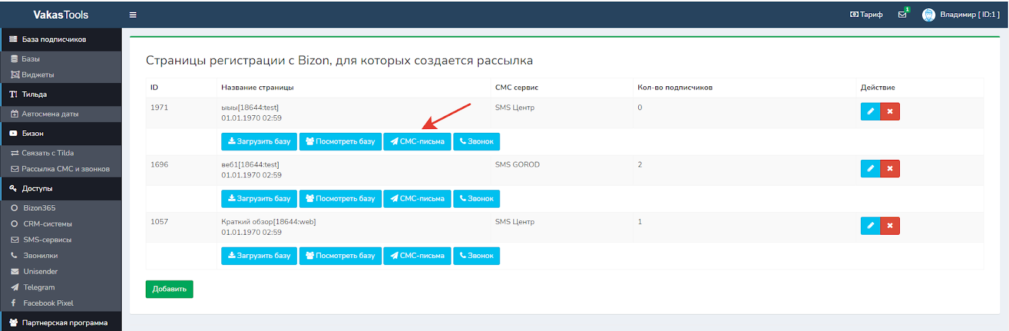The width and height of the screenshot is (1009, 331).
Task: Click the edit pencil icon for row 1971
Action: (x=870, y=111)
